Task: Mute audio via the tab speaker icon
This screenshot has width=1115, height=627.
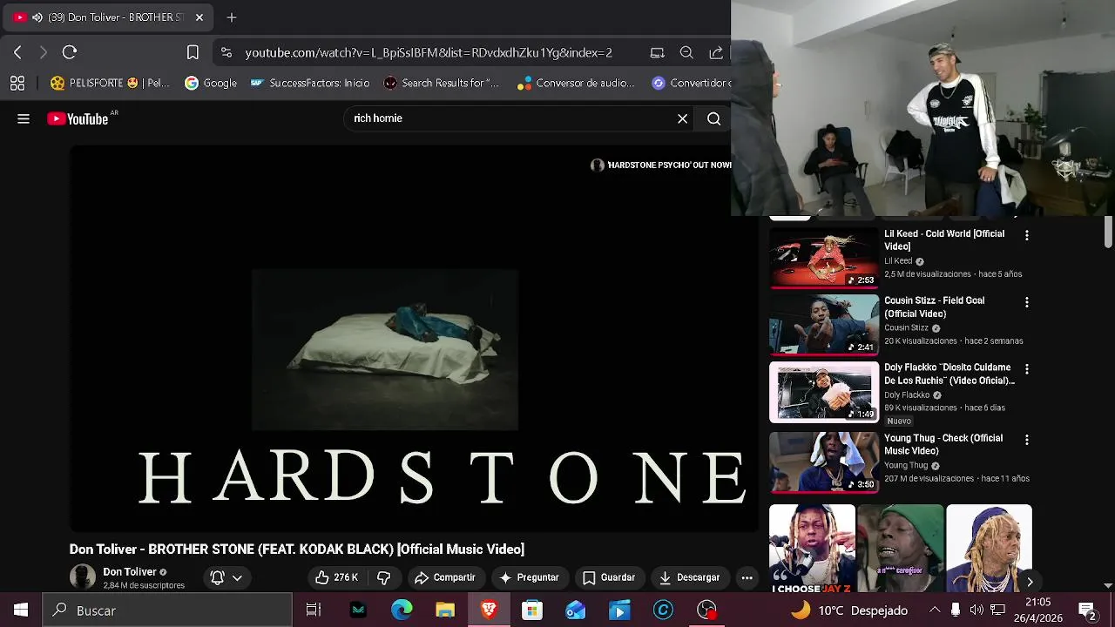Action: 37,17
